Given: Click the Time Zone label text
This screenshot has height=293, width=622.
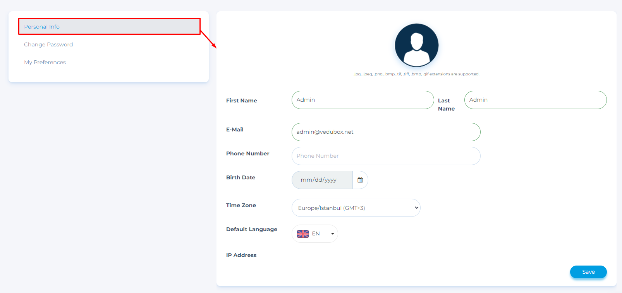Looking at the screenshot, I should [x=241, y=205].
